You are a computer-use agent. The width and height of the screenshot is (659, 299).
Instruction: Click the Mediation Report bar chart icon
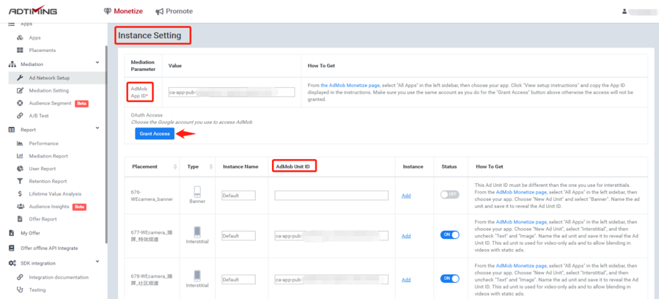[20, 156]
